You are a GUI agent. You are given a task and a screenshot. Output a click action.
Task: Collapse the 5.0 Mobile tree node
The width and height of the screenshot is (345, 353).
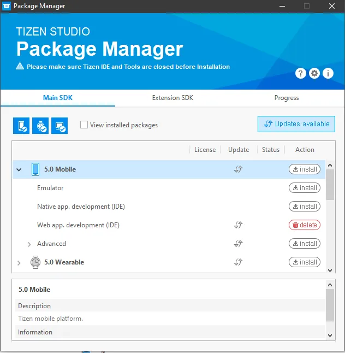click(x=19, y=170)
